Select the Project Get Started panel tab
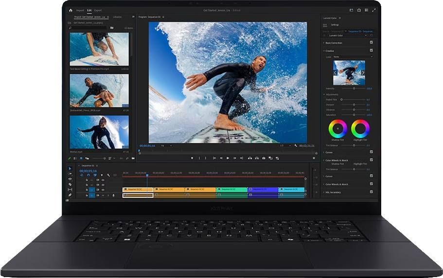Viewport: 443px width, 278px height. tap(89, 17)
